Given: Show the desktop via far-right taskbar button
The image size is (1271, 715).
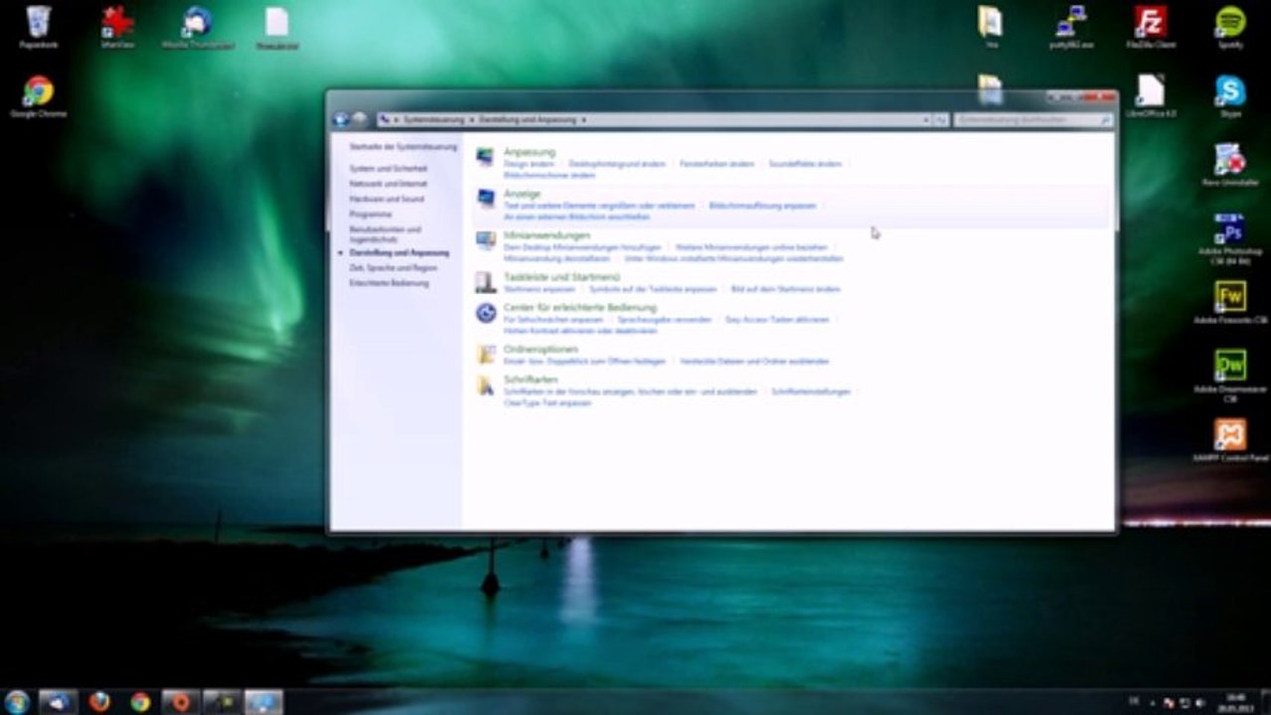Looking at the screenshot, I should 1265,702.
